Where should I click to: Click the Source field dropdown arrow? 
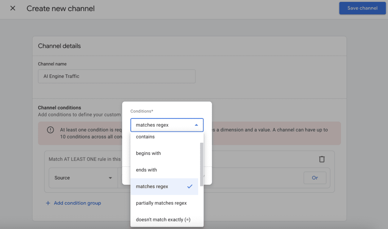point(110,178)
